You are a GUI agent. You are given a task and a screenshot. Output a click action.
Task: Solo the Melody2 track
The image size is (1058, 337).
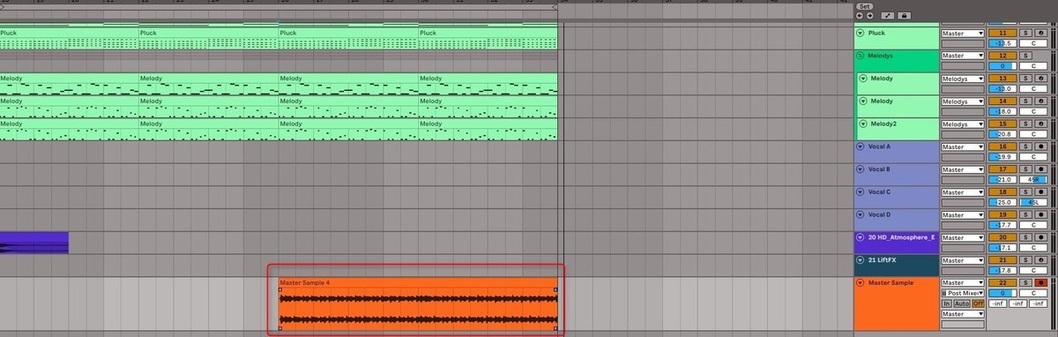click(x=1025, y=124)
